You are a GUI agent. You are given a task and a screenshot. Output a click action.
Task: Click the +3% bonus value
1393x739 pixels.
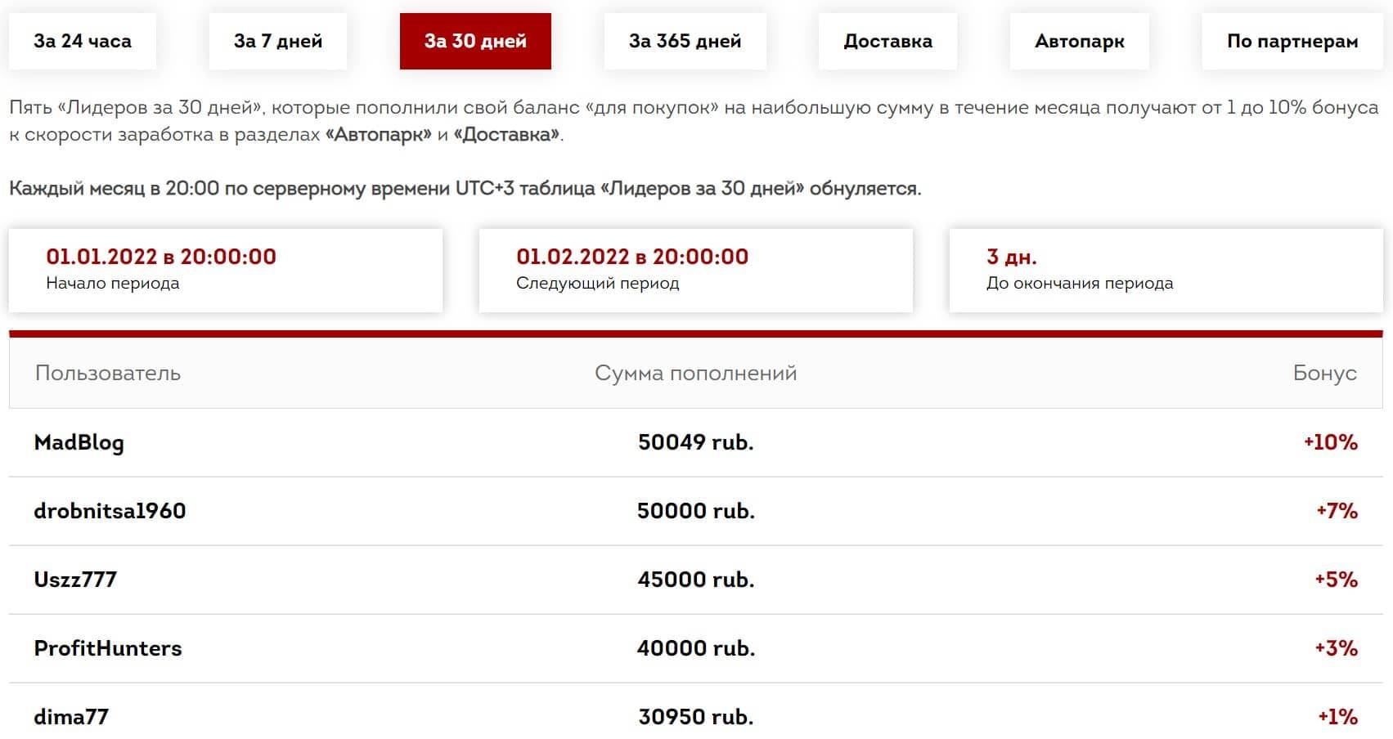(x=1337, y=648)
